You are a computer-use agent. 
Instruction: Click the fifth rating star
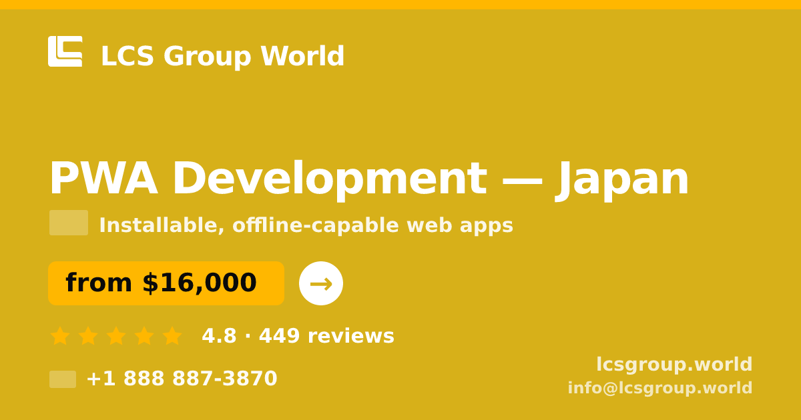172,336
